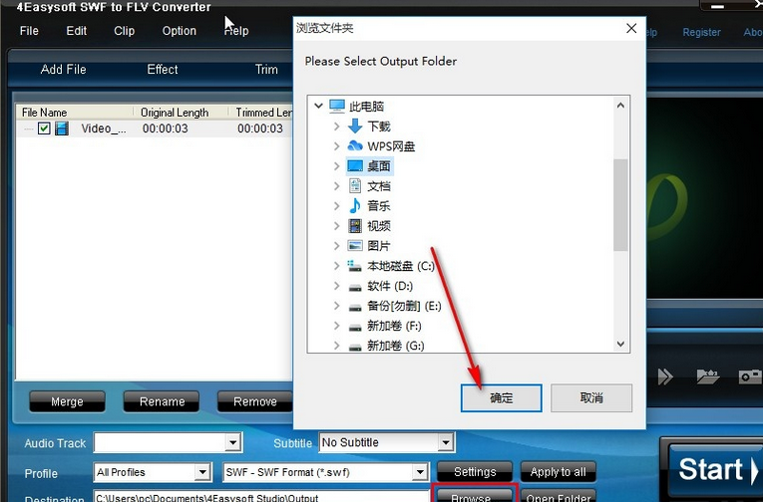Click the 视频 film icon
The image size is (763, 502).
355,225
